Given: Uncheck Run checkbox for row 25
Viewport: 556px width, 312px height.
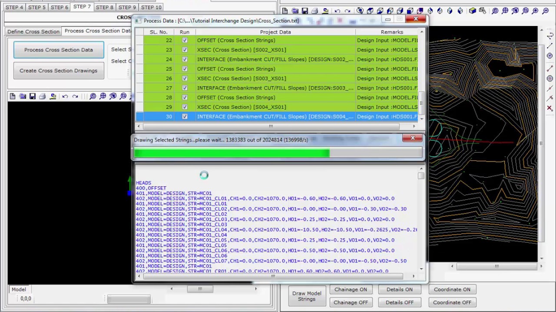Looking at the screenshot, I should pos(185,69).
